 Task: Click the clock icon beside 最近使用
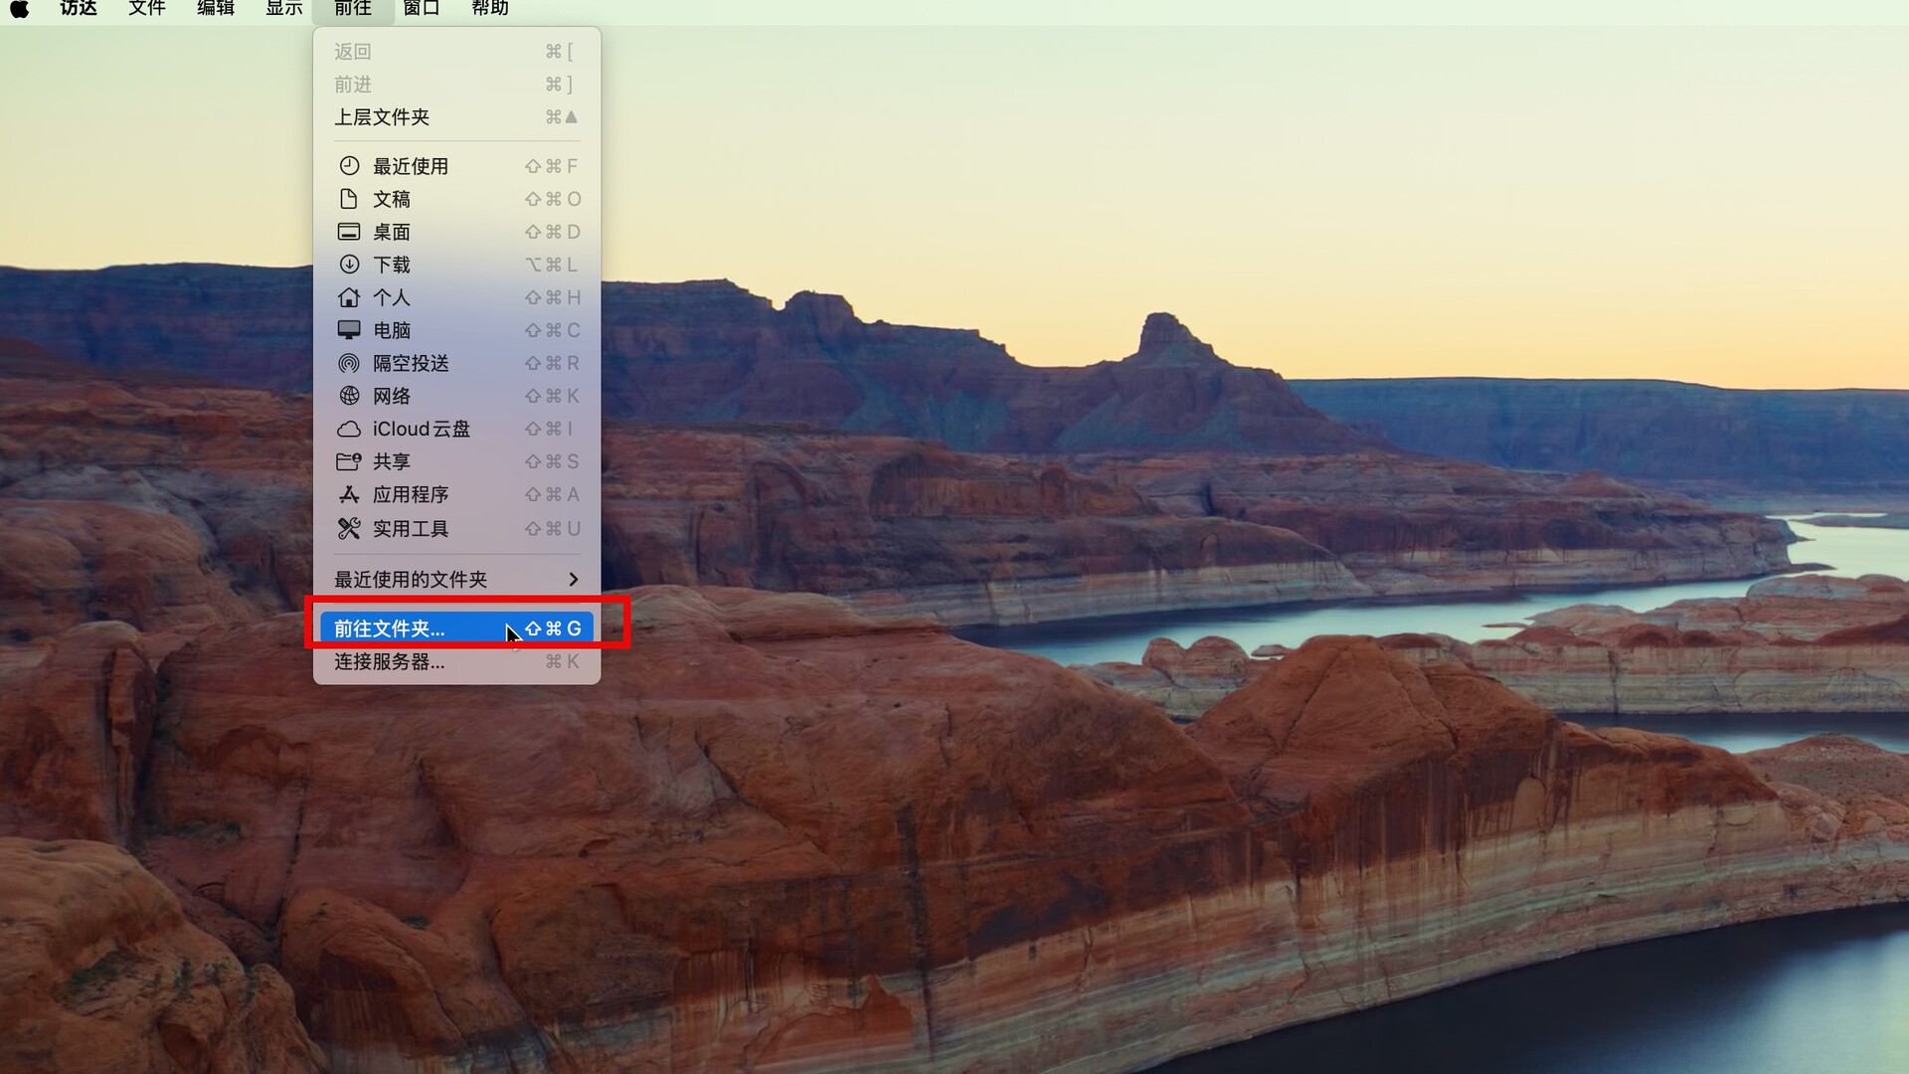click(x=349, y=166)
